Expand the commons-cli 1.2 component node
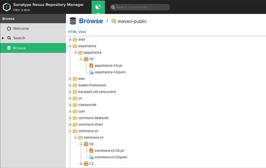Viewport: 266px width, 168px height. click(x=81, y=164)
